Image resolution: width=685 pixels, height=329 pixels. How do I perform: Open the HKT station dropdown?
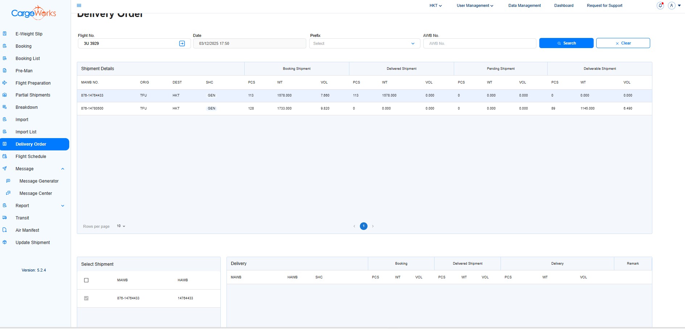(435, 6)
